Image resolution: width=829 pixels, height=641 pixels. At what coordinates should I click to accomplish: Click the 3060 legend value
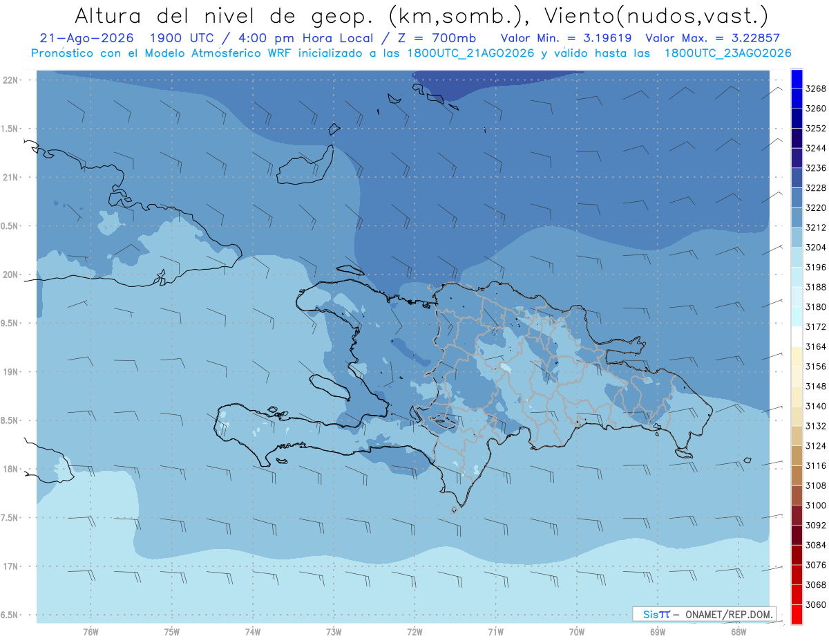pos(815,604)
